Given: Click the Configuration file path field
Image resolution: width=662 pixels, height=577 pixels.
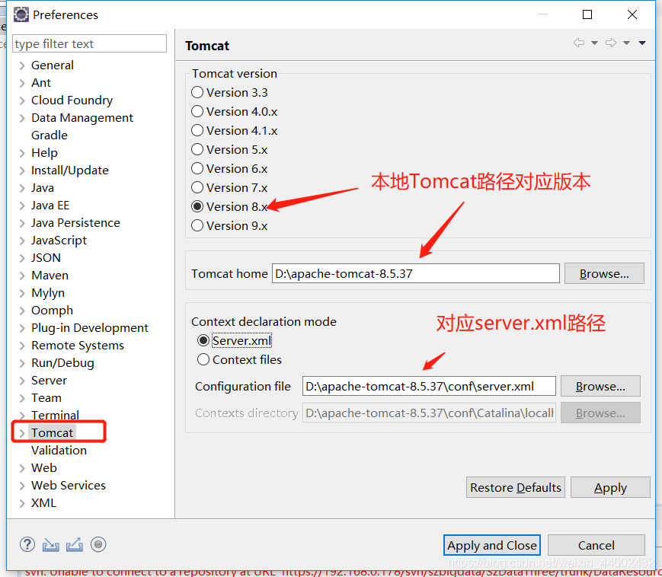Looking at the screenshot, I should coord(429,386).
